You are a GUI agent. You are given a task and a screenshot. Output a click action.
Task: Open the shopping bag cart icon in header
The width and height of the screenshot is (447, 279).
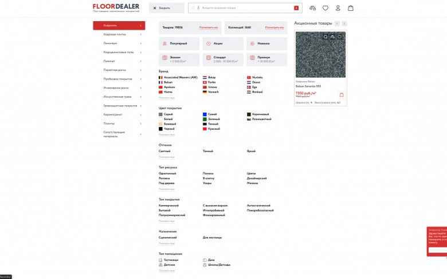[351, 8]
